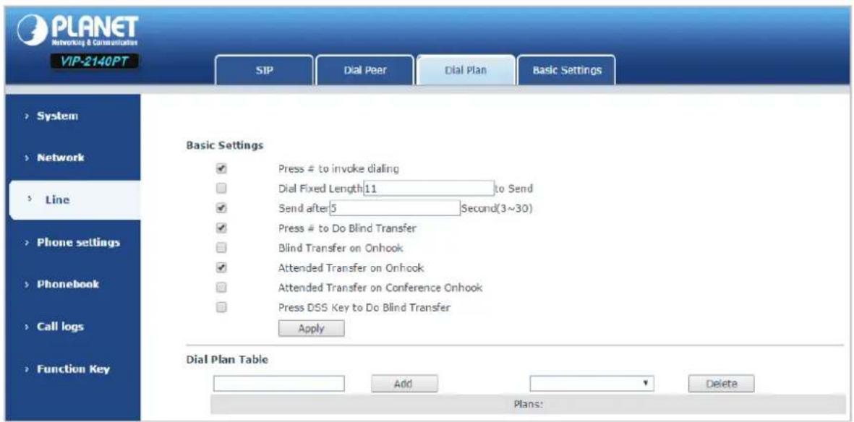The height and width of the screenshot is (422, 854).
Task: Click the Add button
Action: tap(405, 383)
